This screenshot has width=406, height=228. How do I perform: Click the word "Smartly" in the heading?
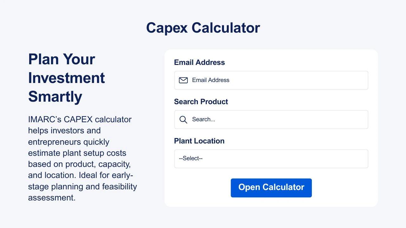(55, 97)
